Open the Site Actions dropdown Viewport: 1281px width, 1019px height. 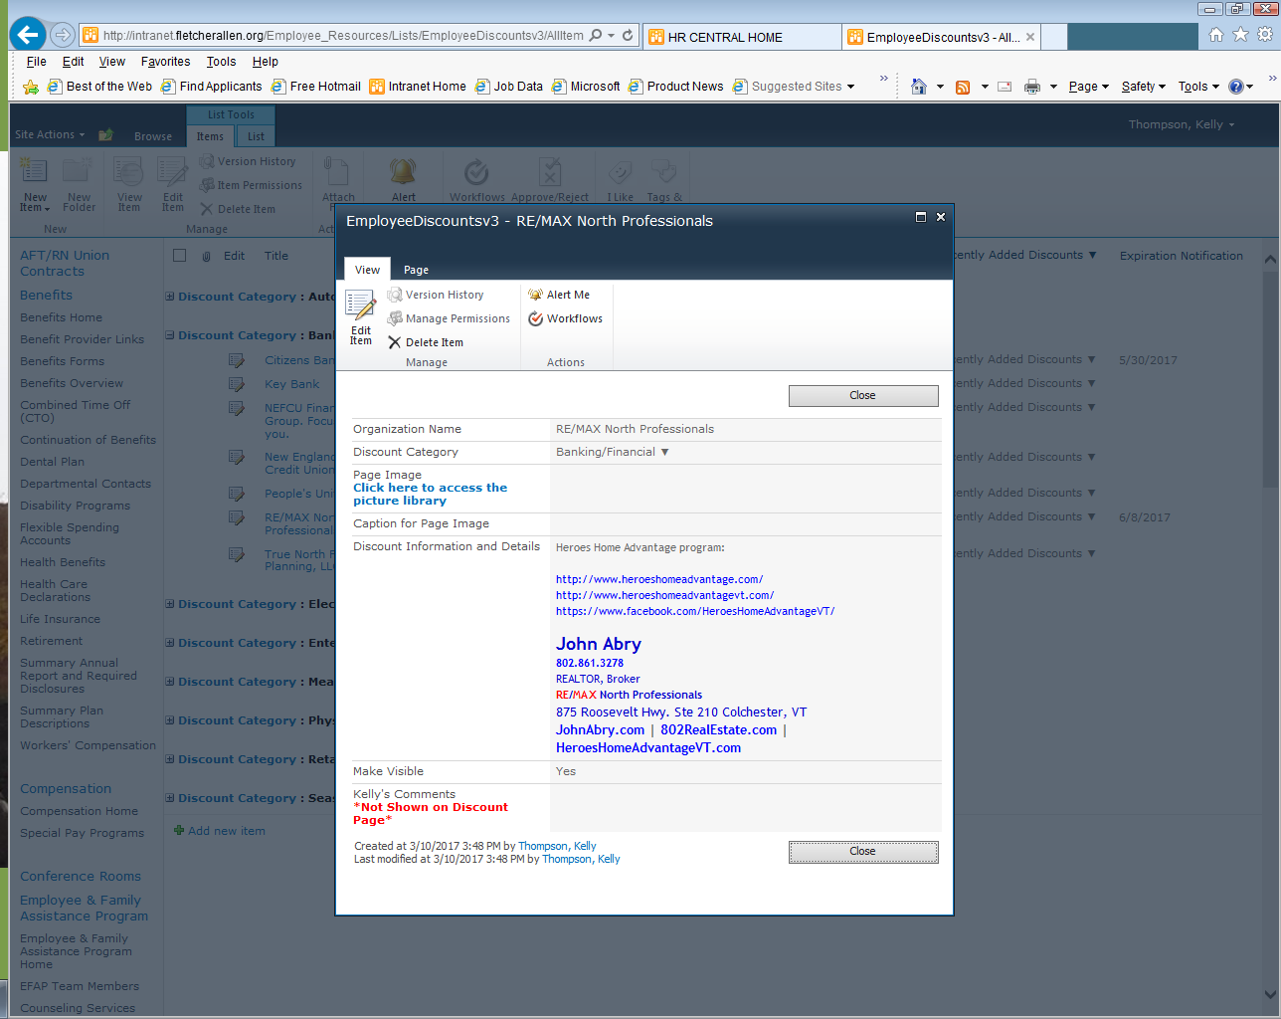50,134
